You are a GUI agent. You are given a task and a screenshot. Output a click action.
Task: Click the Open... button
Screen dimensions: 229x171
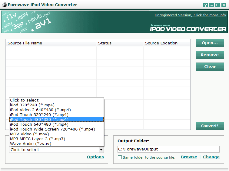coord(210,43)
